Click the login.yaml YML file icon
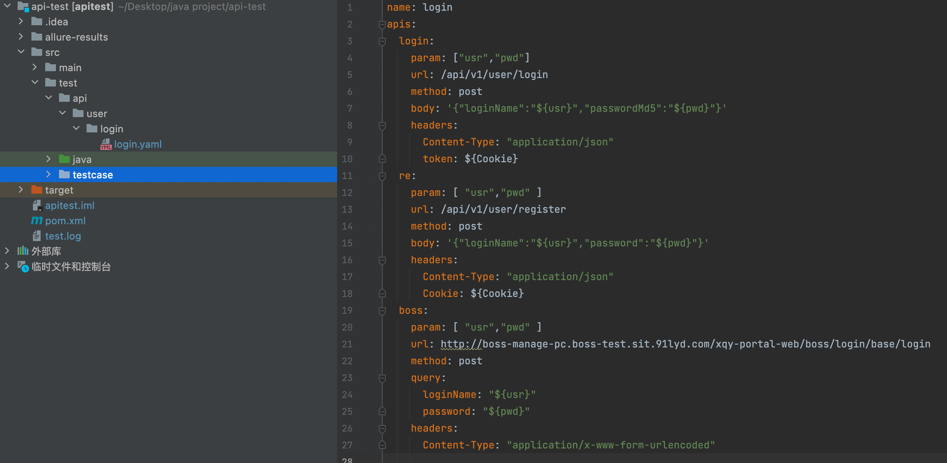 106,144
